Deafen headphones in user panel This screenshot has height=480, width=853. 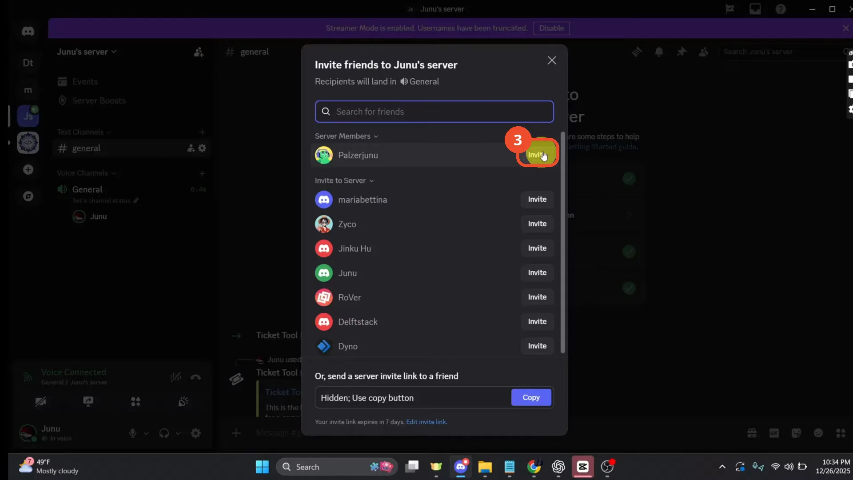pyautogui.click(x=164, y=433)
